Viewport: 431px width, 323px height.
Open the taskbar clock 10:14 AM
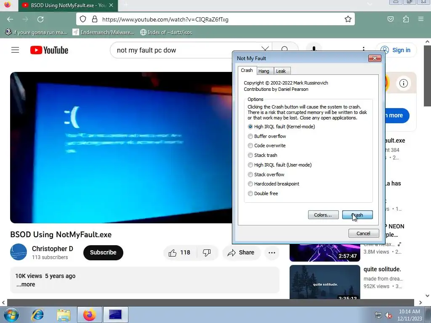pyautogui.click(x=409, y=315)
